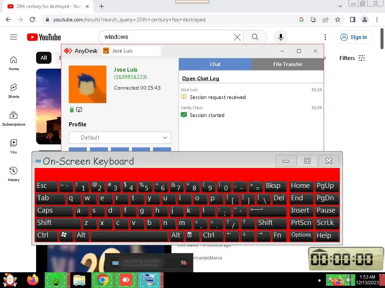The width and height of the screenshot is (385, 288).
Task: Open the You section in sidebar
Action: tap(14, 146)
